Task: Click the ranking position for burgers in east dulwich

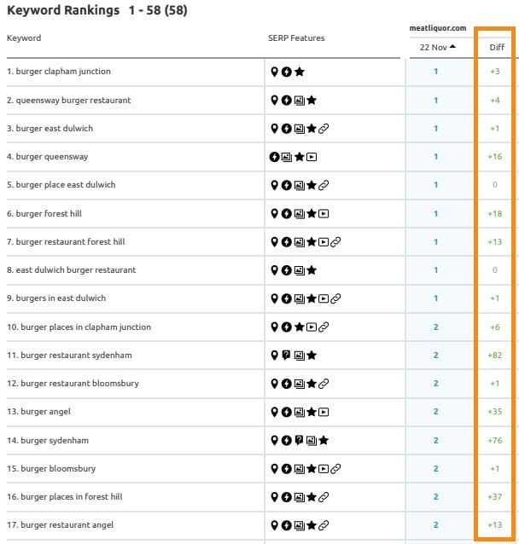Action: tap(435, 298)
